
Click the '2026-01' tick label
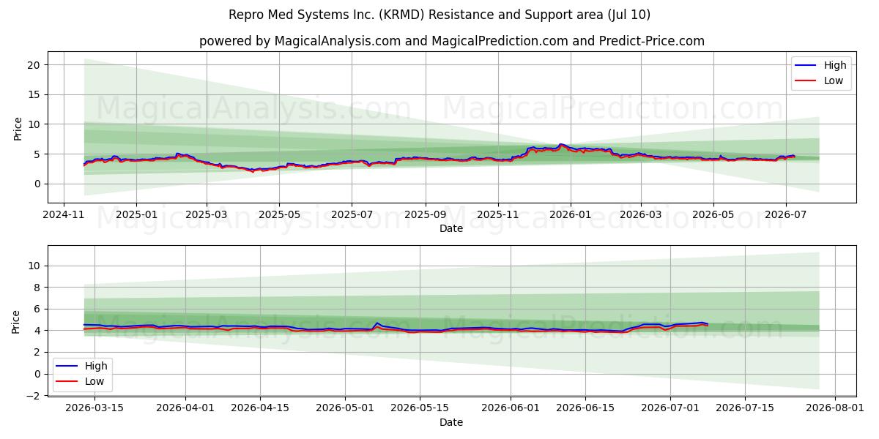coord(571,214)
